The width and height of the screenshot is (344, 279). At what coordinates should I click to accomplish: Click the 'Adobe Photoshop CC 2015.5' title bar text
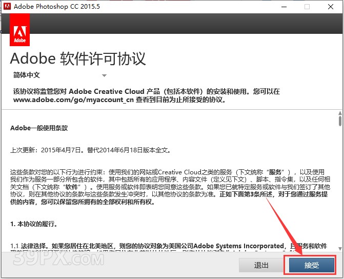[x=57, y=7]
